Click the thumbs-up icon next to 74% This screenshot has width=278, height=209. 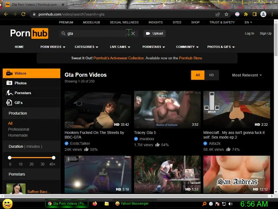[228, 149]
